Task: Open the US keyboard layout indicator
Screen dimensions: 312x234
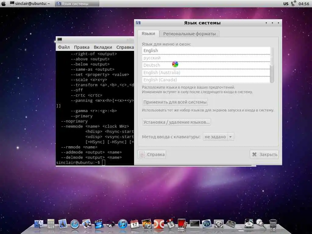Action: coord(286,4)
